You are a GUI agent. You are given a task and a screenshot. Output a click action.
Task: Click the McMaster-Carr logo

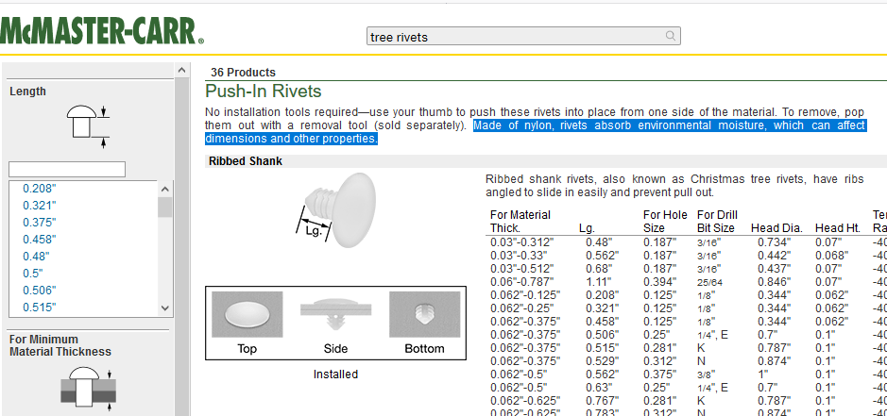pyautogui.click(x=102, y=31)
